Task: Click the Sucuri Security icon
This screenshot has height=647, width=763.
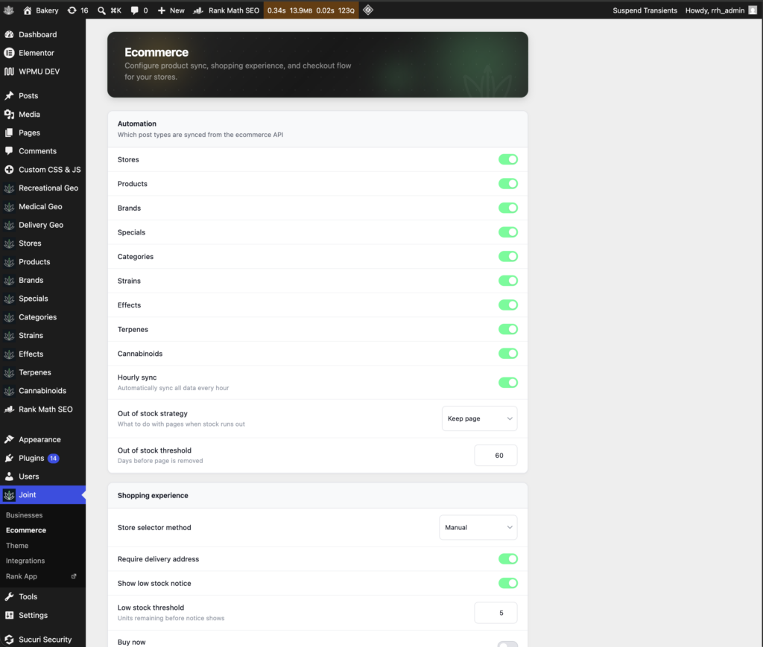Action: click(9, 640)
